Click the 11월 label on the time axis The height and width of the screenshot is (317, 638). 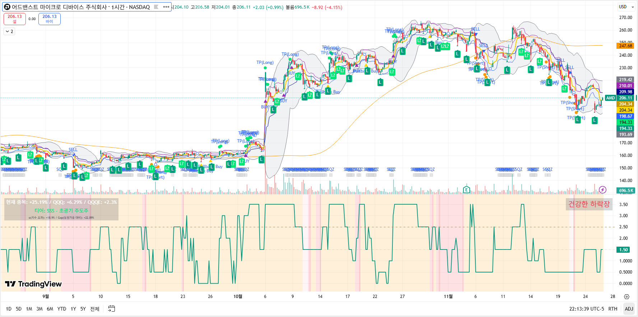tap(448, 297)
